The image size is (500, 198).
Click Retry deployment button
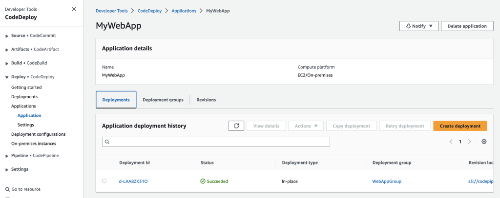point(405,126)
